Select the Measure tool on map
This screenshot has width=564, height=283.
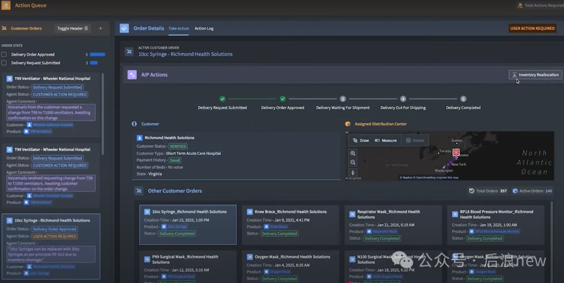[386, 141]
